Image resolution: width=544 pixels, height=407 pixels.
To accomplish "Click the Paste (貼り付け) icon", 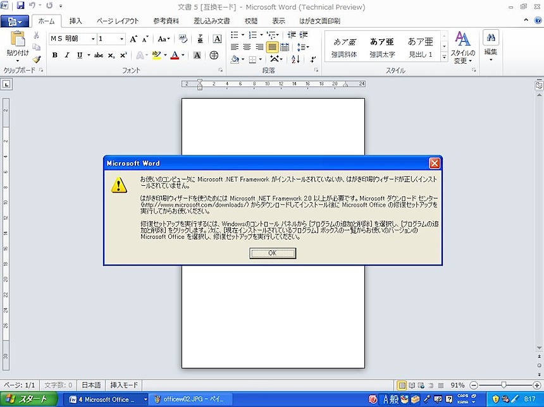I will (x=17, y=42).
